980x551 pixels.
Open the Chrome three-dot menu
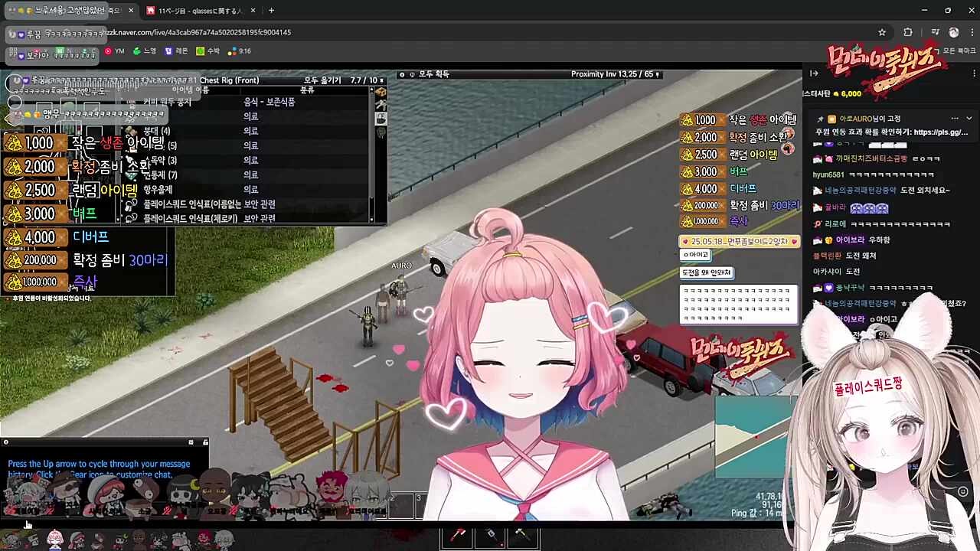(971, 32)
